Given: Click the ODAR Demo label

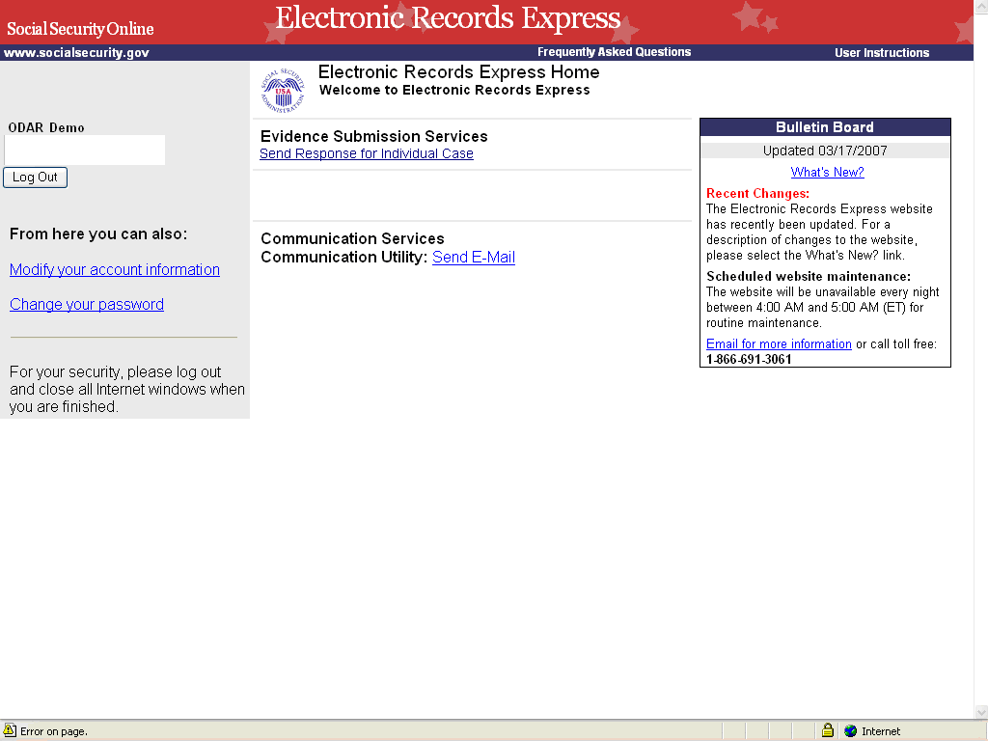Looking at the screenshot, I should 46,128.
